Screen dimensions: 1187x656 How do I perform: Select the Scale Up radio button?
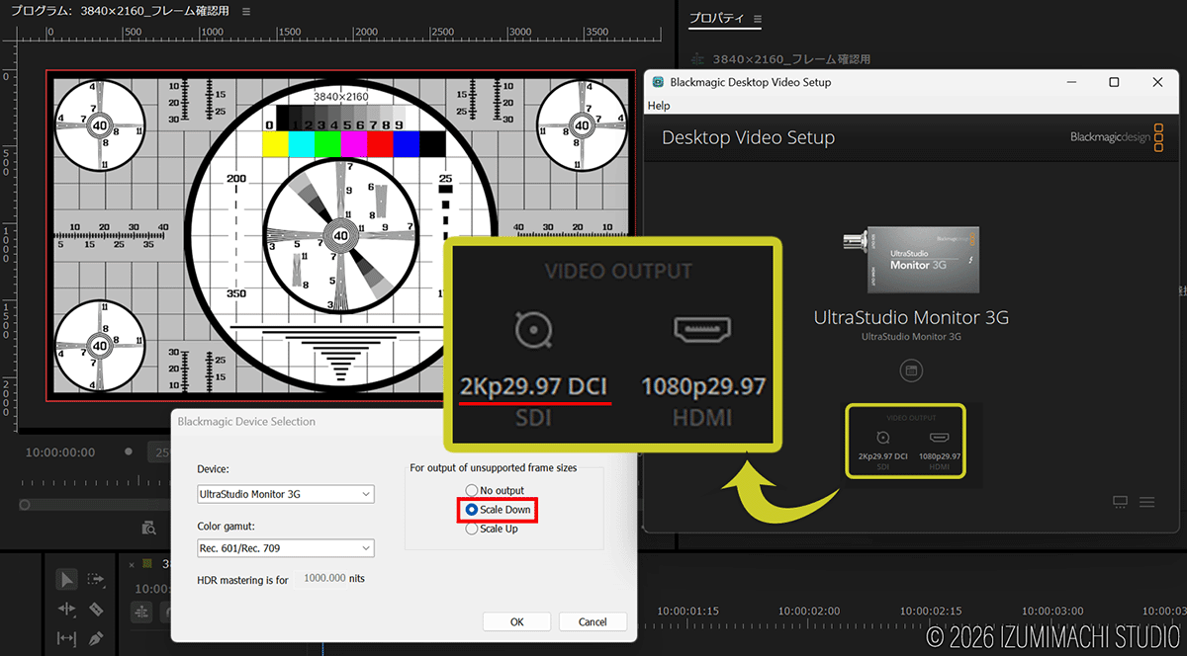pos(472,529)
